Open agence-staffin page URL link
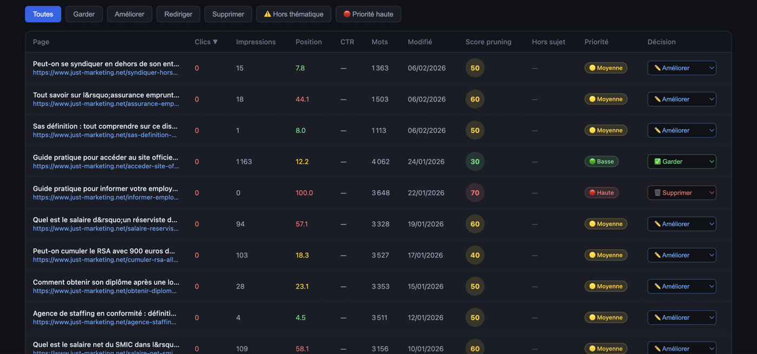Viewport: 757px width, 354px height. pos(104,322)
